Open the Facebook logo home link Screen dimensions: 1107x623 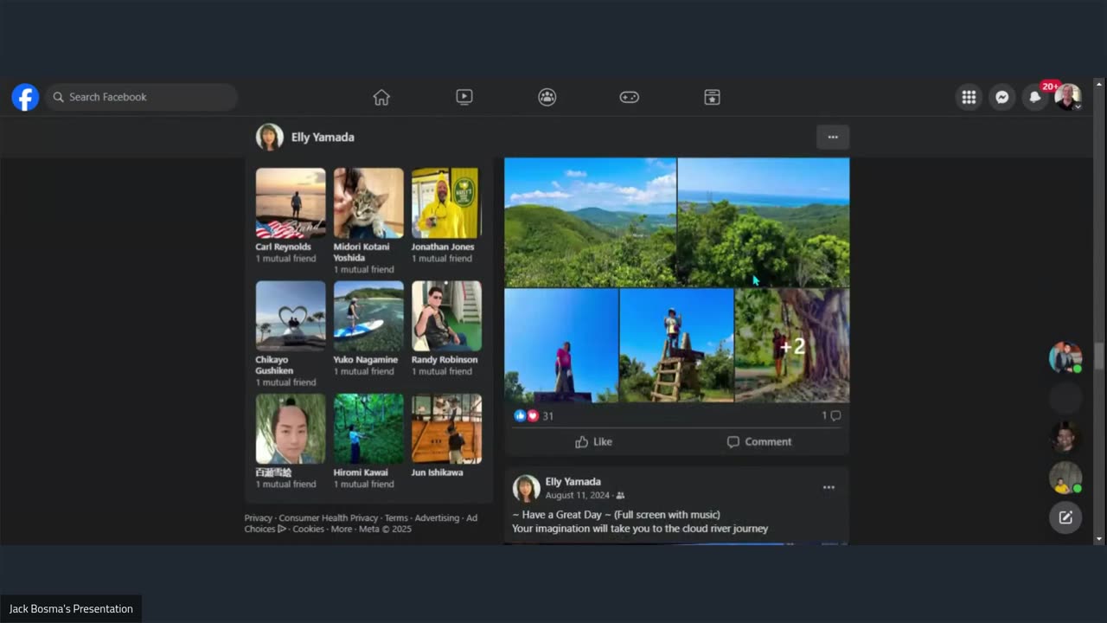(25, 97)
